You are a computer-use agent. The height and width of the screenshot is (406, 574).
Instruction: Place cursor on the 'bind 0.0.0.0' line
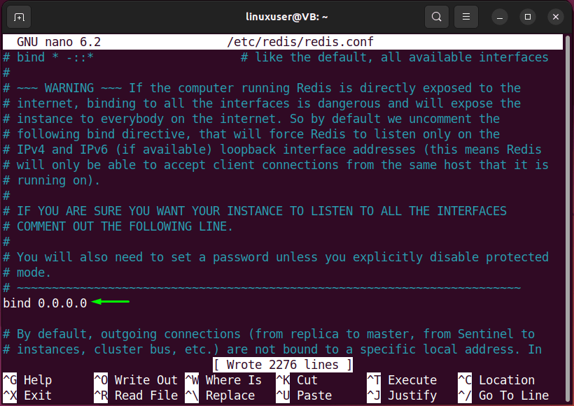[x=45, y=303]
